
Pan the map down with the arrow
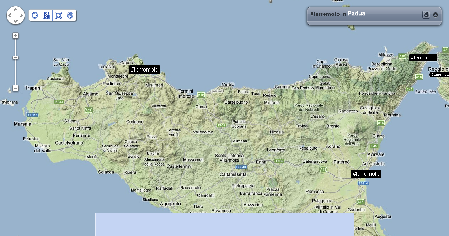pyautogui.click(x=16, y=21)
